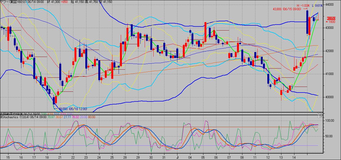Click the red 43350 current price tag
Screen dimensions: 341x160
click(x=331, y=18)
